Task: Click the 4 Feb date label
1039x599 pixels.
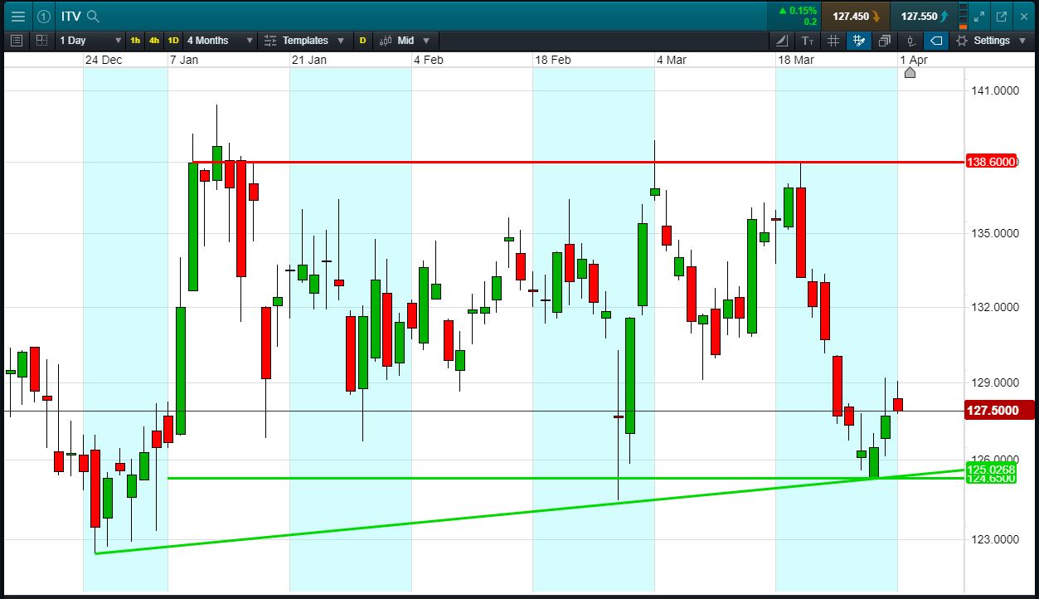Action: coord(429,60)
